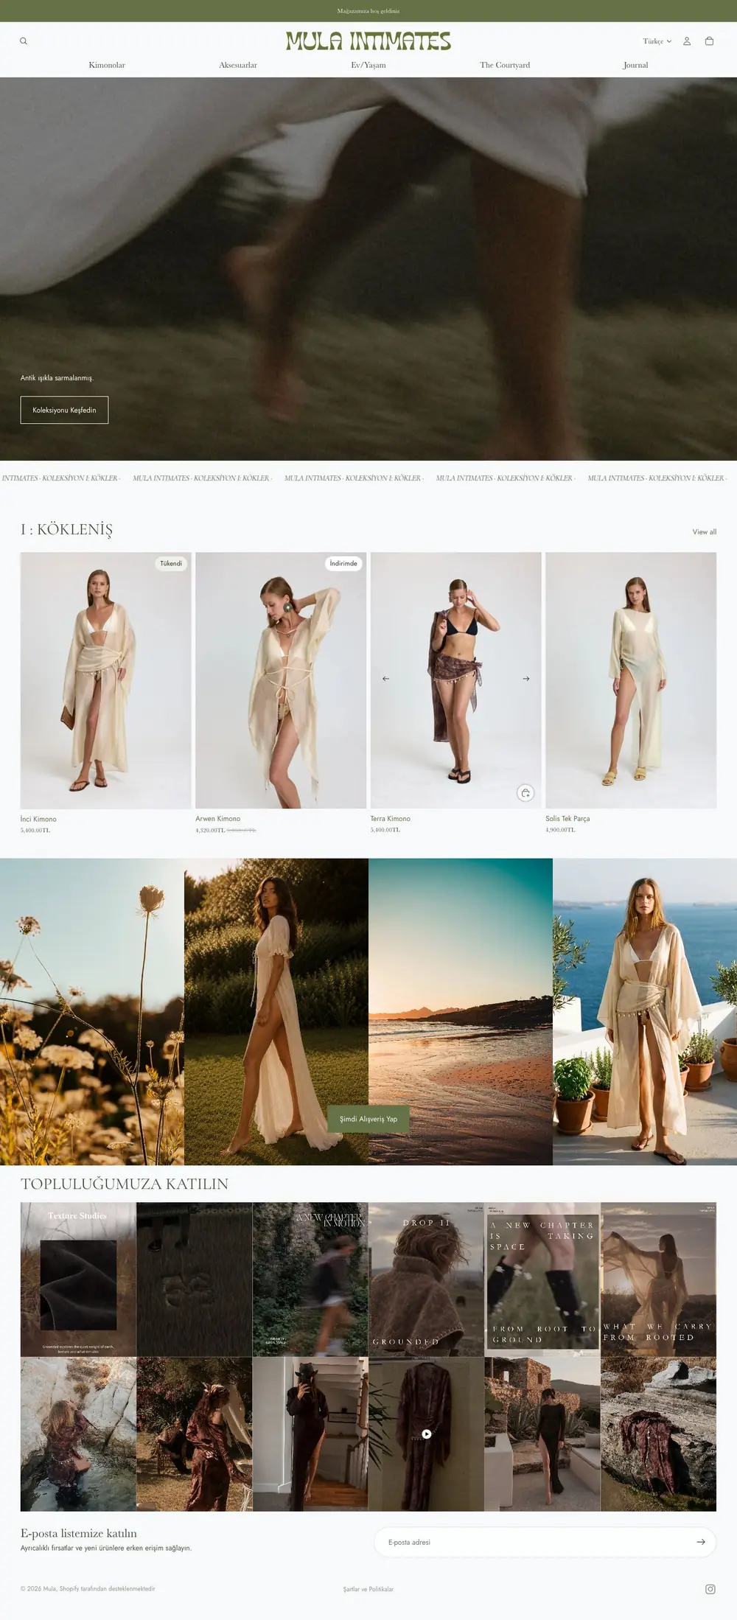Open 'A New Chapter Is Taking Space' post
This screenshot has width=737, height=1620.
[x=542, y=1279]
